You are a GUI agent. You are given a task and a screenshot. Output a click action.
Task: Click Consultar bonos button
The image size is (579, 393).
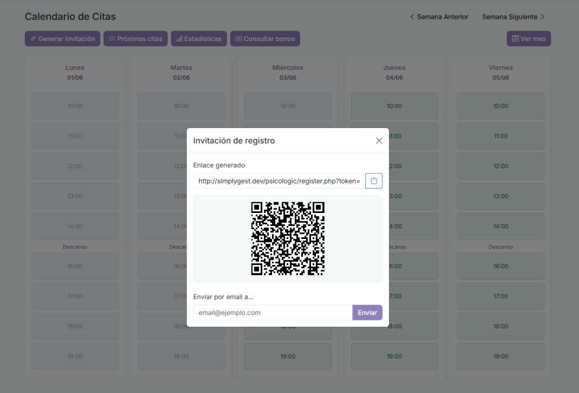(x=265, y=39)
